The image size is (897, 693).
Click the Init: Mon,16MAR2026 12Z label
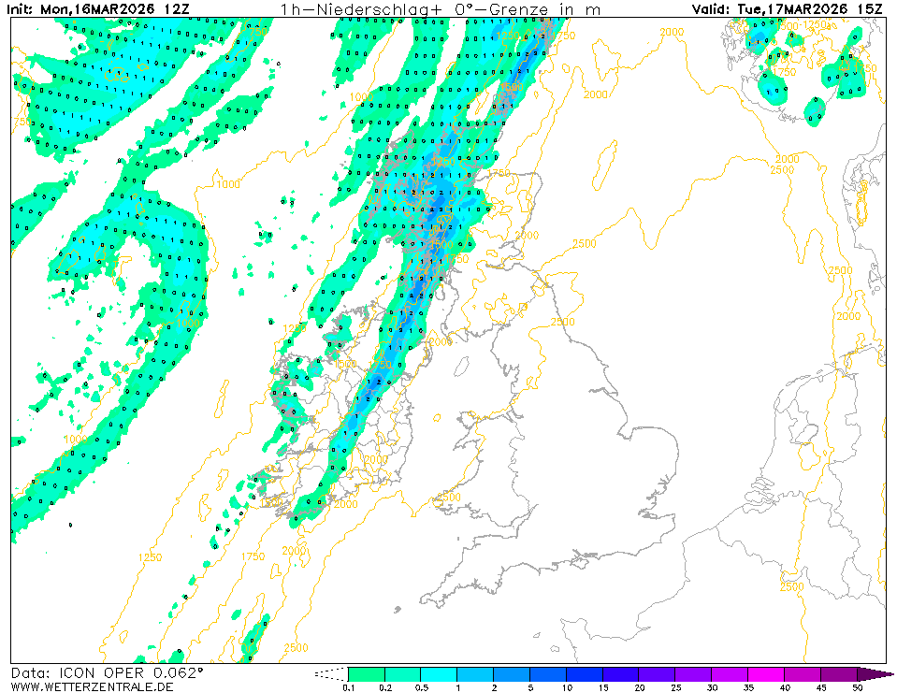96,9
